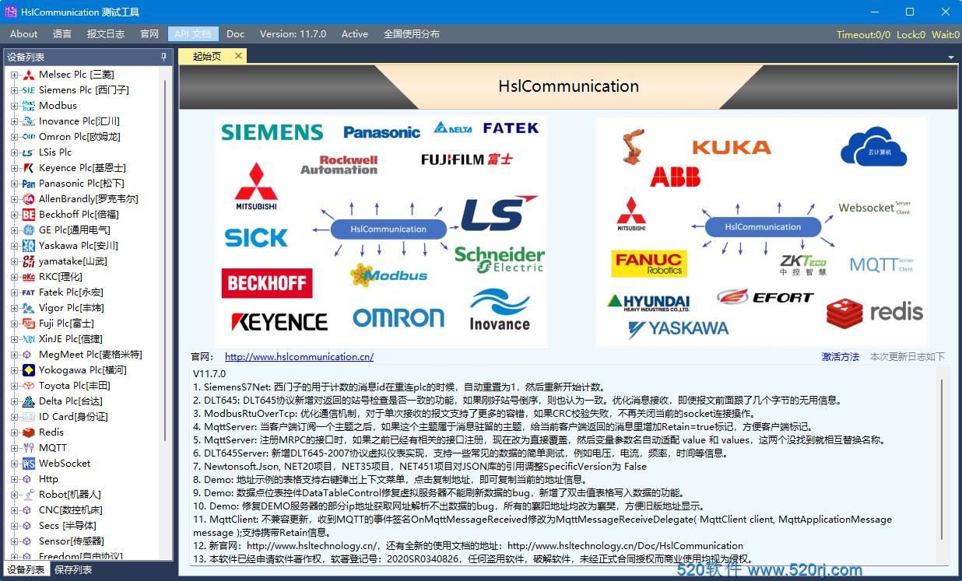962x581 pixels.
Task: Open the About menu
Action: pos(23,34)
